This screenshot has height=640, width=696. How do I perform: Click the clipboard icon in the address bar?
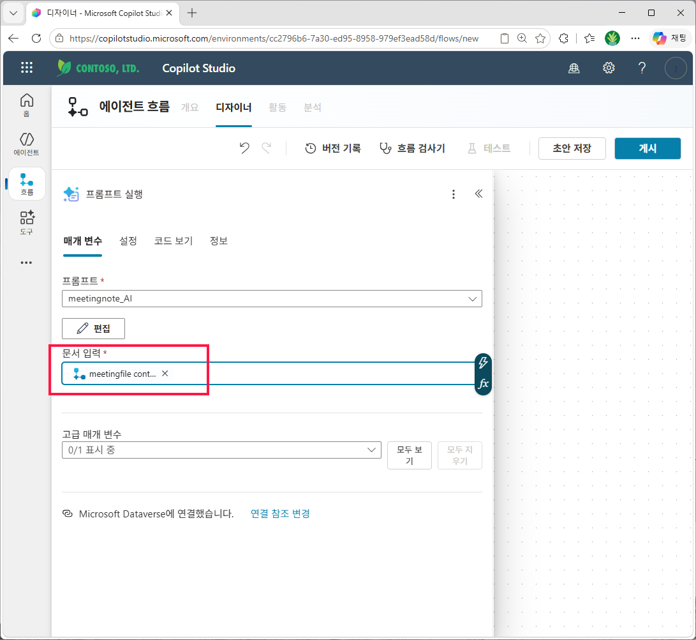(504, 38)
